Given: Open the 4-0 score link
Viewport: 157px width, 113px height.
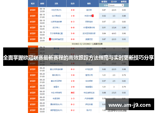Looking at the screenshot, I should pyautogui.click(x=73, y=10).
